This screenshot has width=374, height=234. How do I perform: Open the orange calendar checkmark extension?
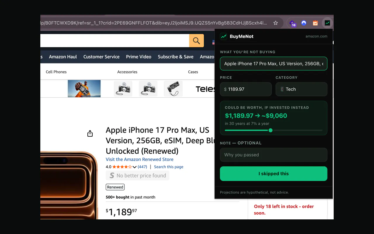[315, 23]
